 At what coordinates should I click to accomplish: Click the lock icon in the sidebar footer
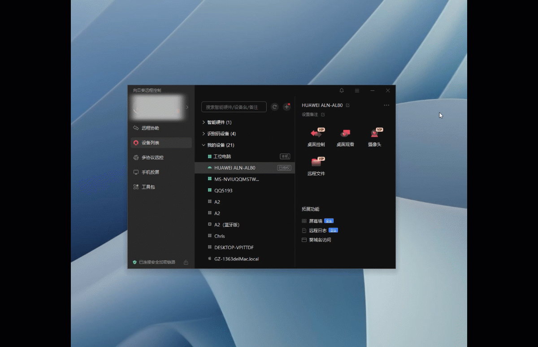[x=186, y=262]
